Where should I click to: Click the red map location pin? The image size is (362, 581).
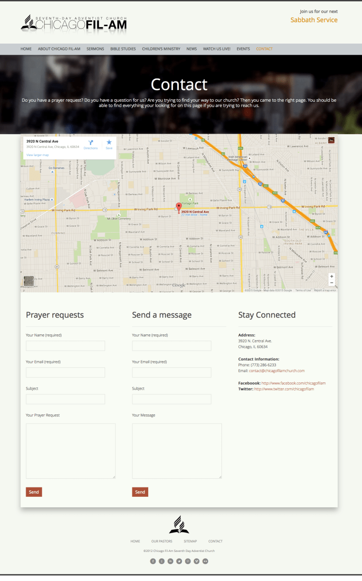click(x=178, y=207)
